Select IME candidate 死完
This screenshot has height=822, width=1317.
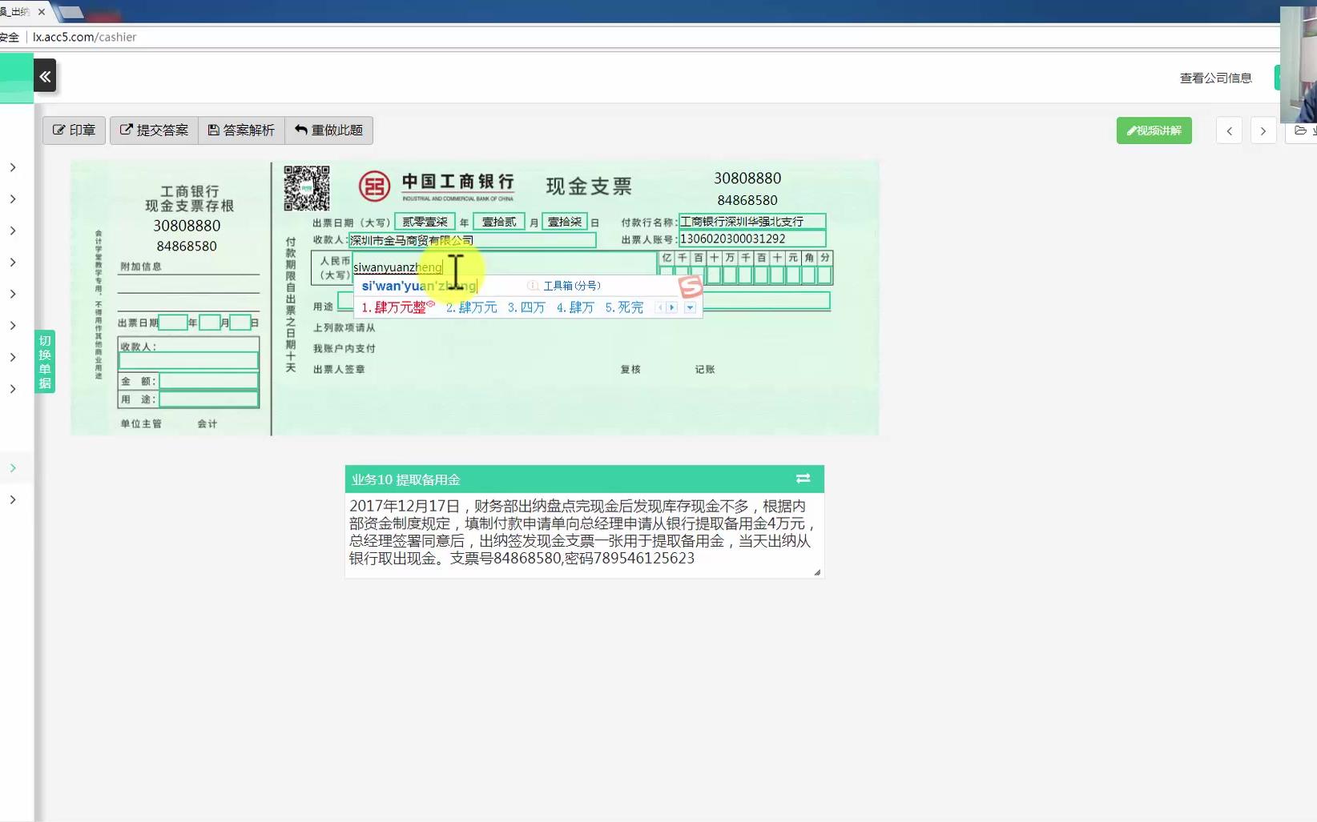click(624, 307)
